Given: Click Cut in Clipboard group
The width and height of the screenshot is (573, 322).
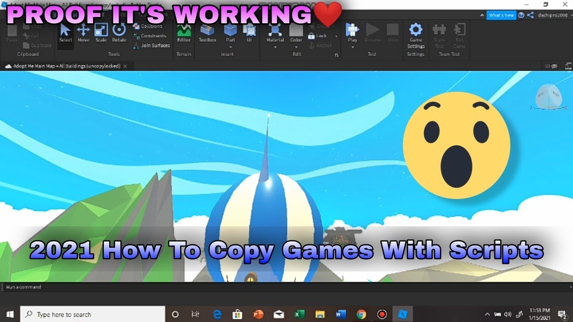Looking at the screenshot, I should pyautogui.click(x=30, y=36).
